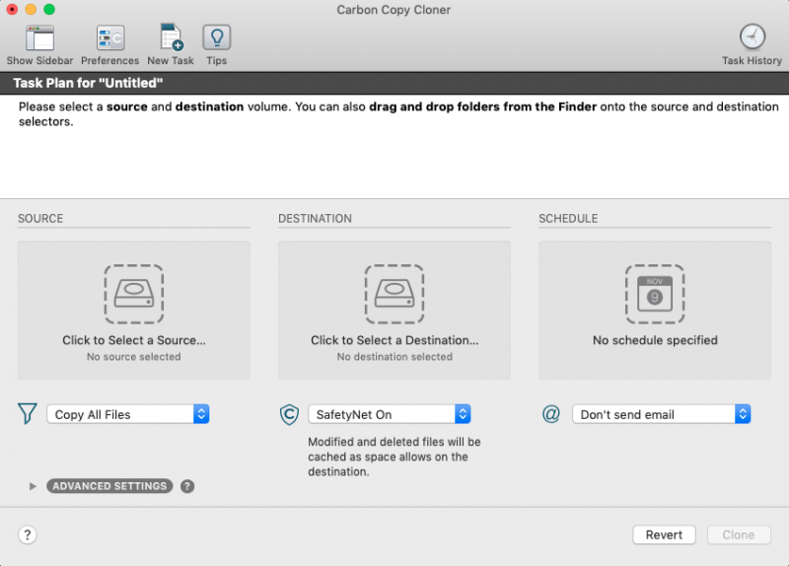Image resolution: width=789 pixels, height=566 pixels.
Task: Click the green zoom window button
Action: click(48, 9)
